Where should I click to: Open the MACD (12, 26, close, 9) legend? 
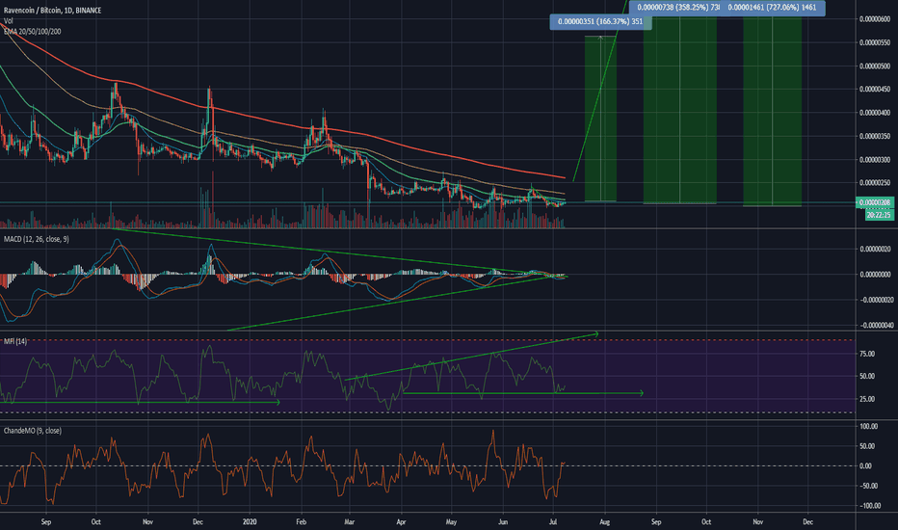point(36,239)
